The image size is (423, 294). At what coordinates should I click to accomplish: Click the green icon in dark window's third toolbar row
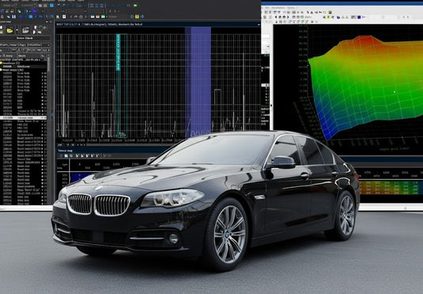[103, 17]
